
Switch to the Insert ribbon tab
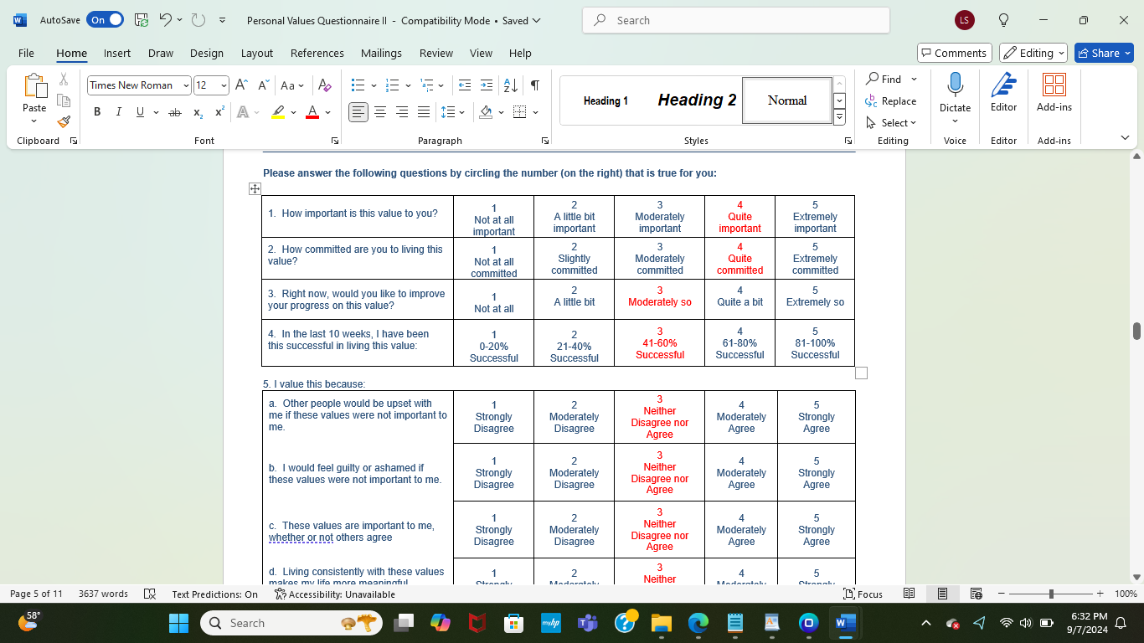(x=116, y=52)
